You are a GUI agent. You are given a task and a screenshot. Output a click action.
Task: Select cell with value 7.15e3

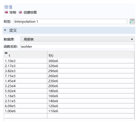[x=25, y=76]
